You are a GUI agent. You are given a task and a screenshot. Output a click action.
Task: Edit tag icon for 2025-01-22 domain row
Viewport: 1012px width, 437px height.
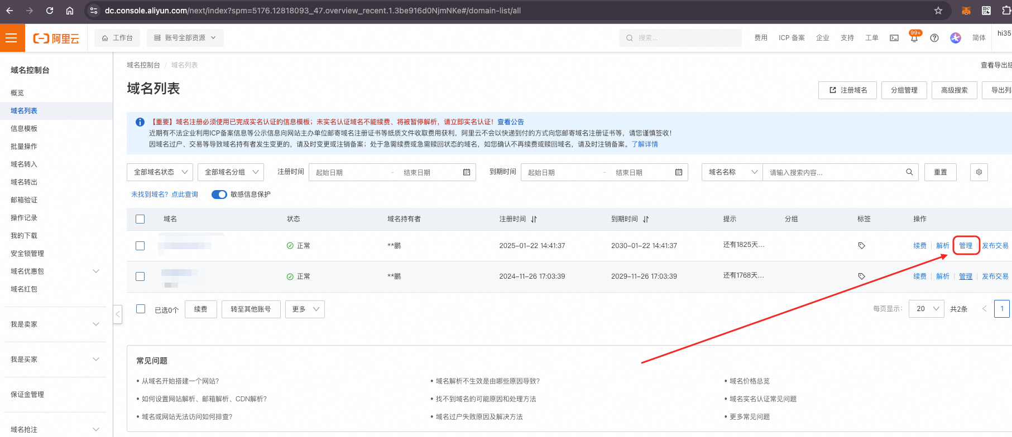(x=862, y=246)
